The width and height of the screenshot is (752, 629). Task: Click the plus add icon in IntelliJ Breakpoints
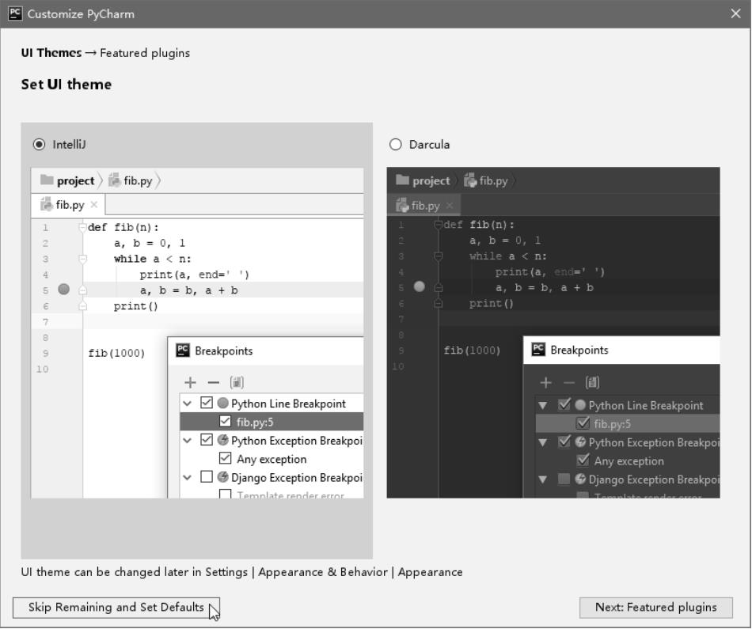(x=190, y=382)
